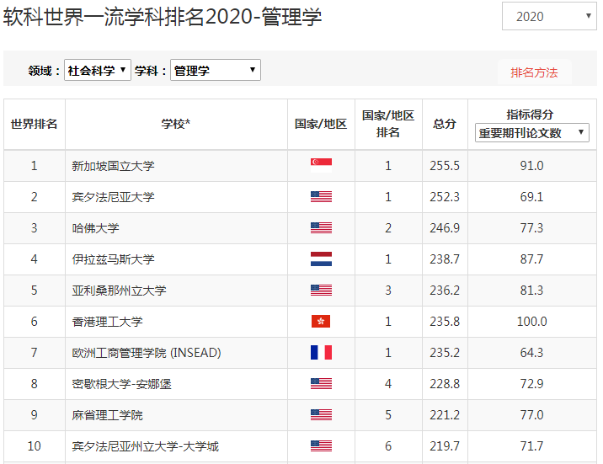Click school name 新加坡国立大学

[113, 166]
